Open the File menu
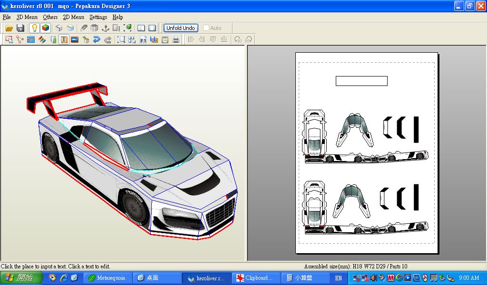 (7, 17)
